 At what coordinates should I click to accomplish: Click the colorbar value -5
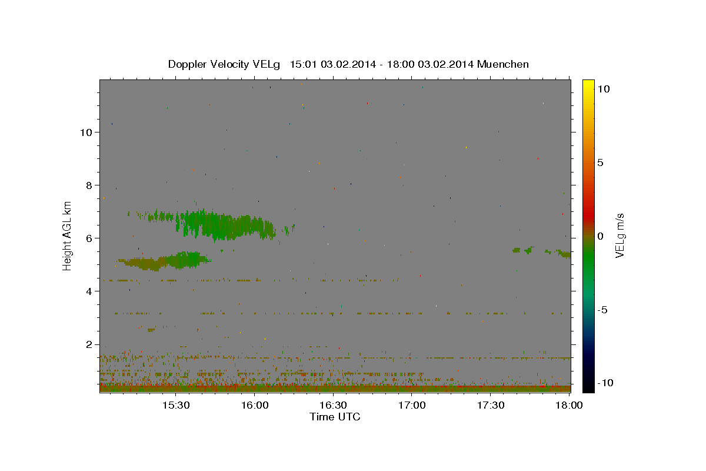[602, 310]
